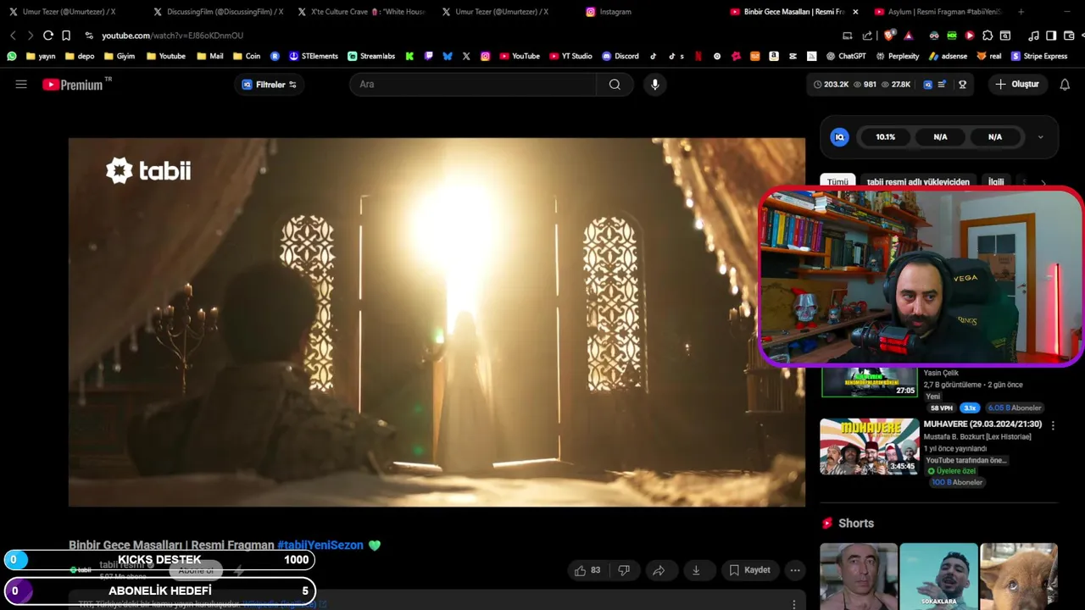Open the YouTube hamburger guide menu

(x=21, y=85)
